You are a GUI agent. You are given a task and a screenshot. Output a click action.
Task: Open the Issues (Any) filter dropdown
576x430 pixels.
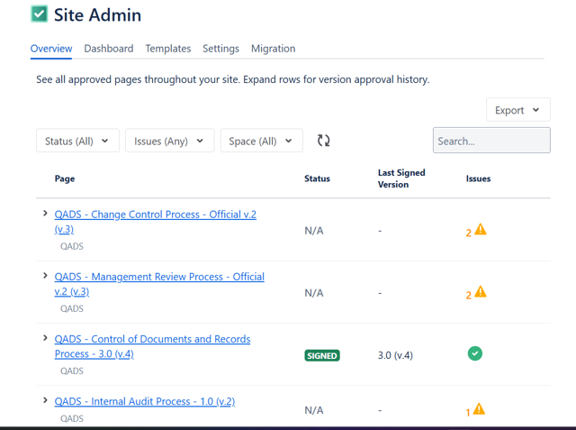170,141
